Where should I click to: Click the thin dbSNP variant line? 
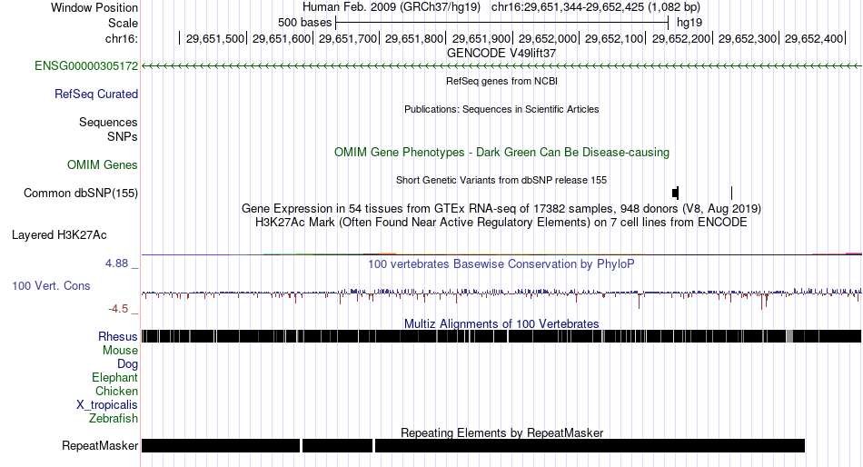[x=731, y=193]
